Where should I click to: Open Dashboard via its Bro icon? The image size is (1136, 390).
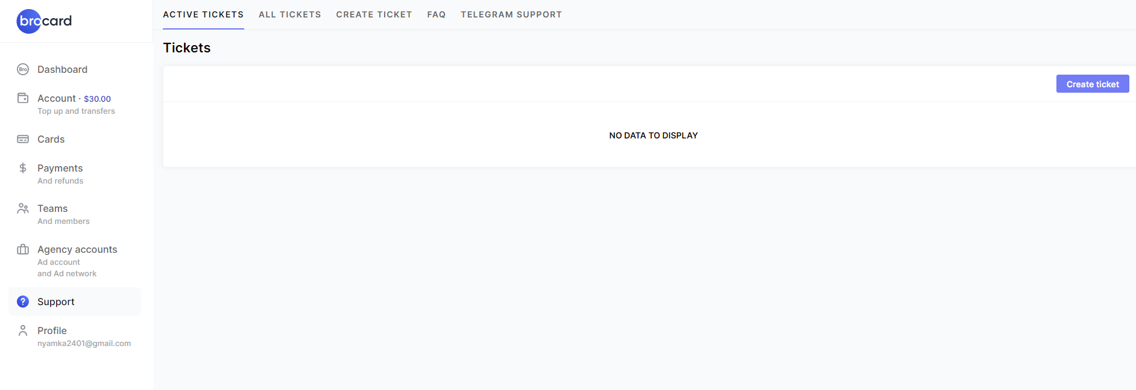pos(23,69)
